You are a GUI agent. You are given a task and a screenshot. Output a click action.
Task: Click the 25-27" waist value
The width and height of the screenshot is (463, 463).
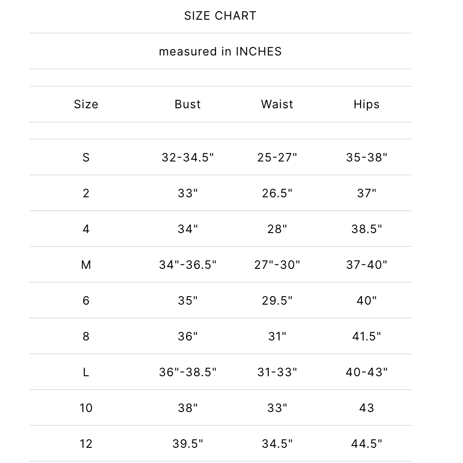pos(277,157)
